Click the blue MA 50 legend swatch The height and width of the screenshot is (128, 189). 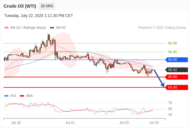[52, 28]
